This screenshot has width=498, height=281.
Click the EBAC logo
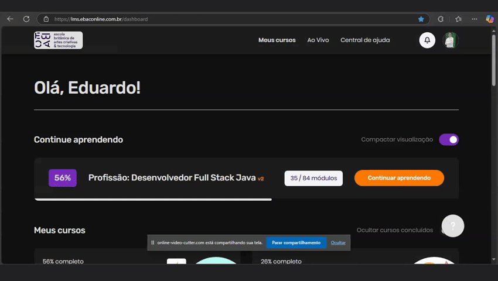point(59,40)
